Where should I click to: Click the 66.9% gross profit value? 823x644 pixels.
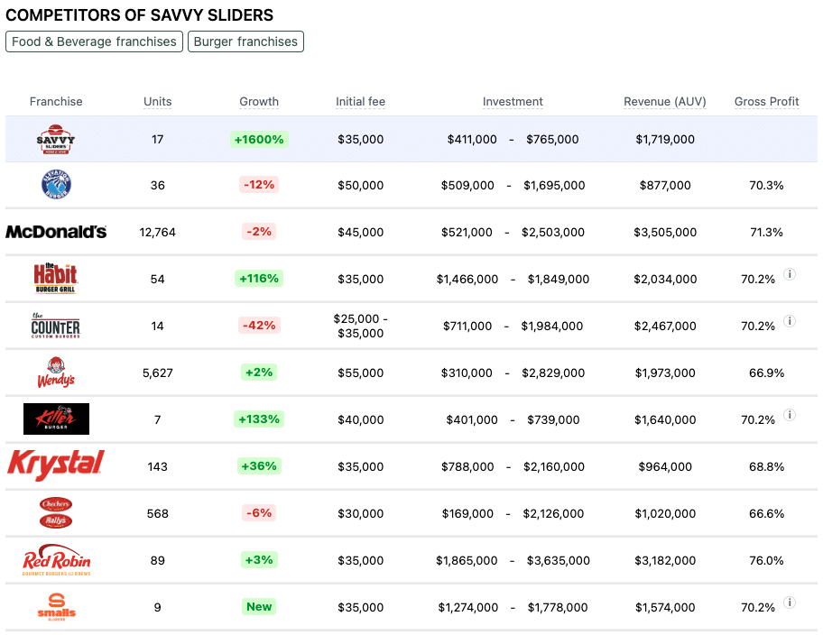(x=766, y=373)
